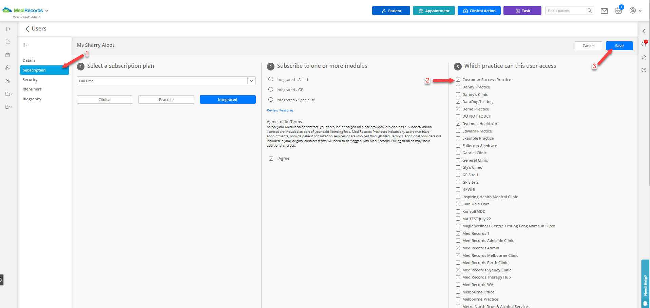
Task: Open the calendar icon in sidebar
Action: coord(7,55)
